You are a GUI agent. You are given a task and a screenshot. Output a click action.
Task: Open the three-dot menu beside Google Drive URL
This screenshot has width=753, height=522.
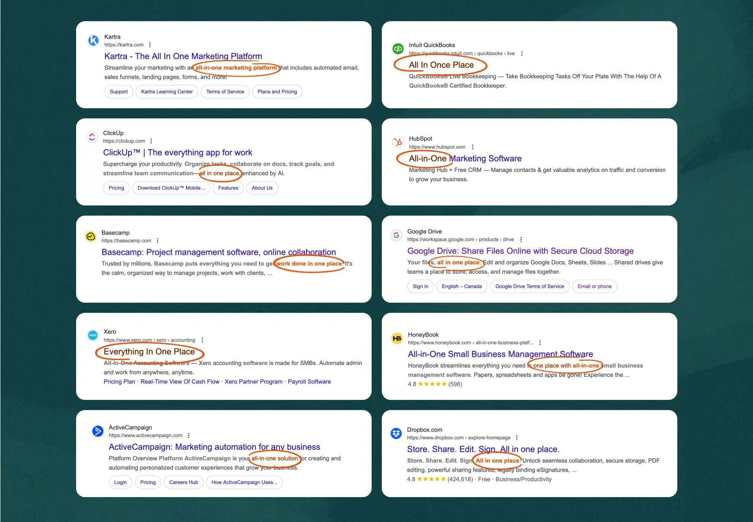tap(521, 239)
